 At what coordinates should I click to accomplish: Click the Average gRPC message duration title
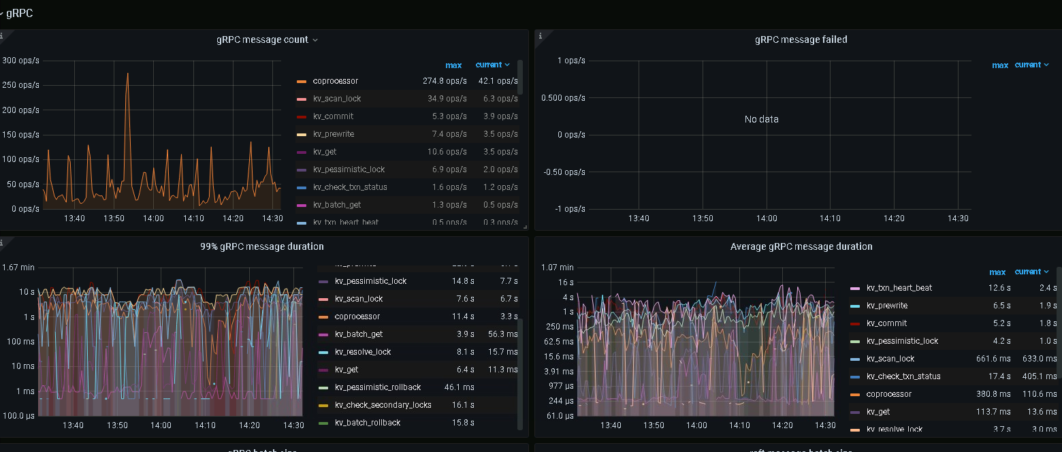(x=801, y=246)
